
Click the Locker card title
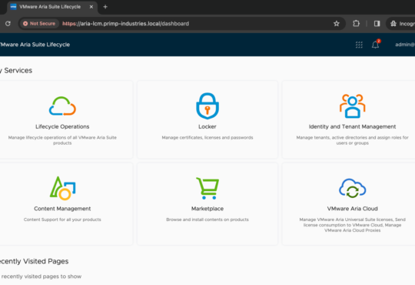(x=207, y=126)
